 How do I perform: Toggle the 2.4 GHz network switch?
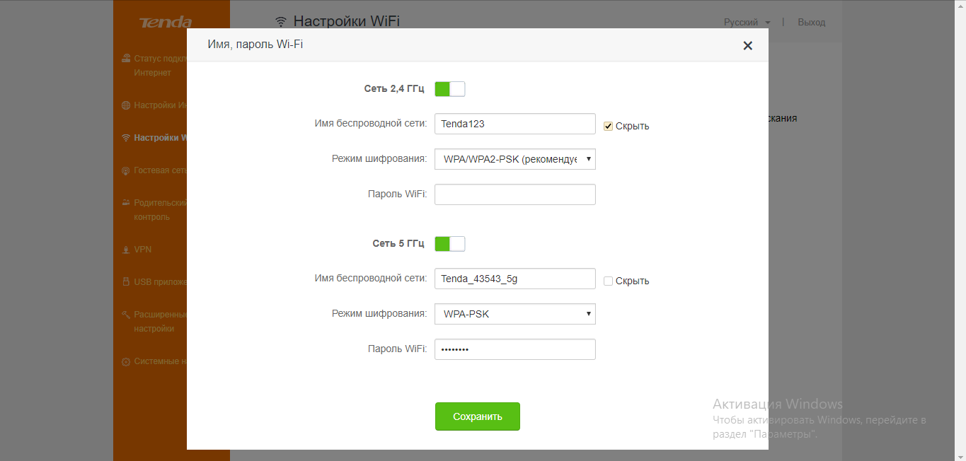point(449,89)
